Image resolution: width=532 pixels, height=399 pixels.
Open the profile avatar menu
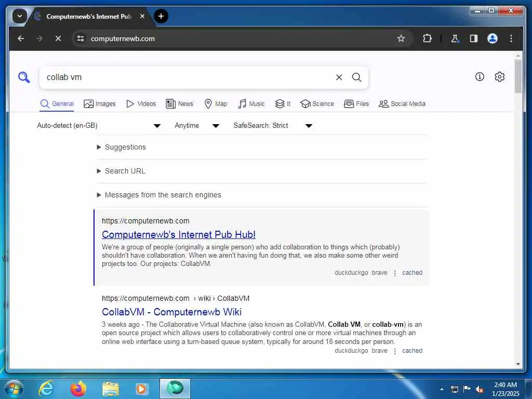(x=493, y=38)
